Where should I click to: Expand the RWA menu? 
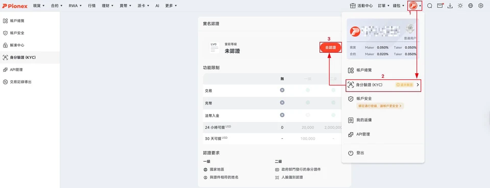tap(75, 6)
